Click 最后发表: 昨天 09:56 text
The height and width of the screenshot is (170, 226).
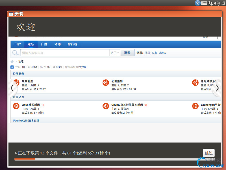pos(123,89)
